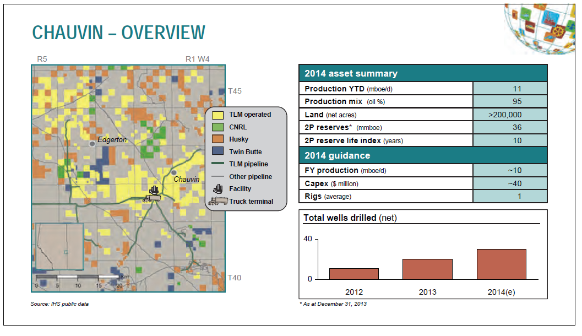Click the Rigs (average) label

pyautogui.click(x=328, y=197)
